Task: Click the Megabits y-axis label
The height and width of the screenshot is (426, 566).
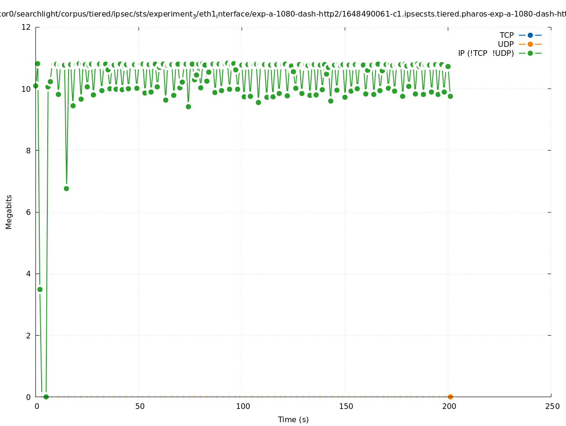Action: pos(9,212)
